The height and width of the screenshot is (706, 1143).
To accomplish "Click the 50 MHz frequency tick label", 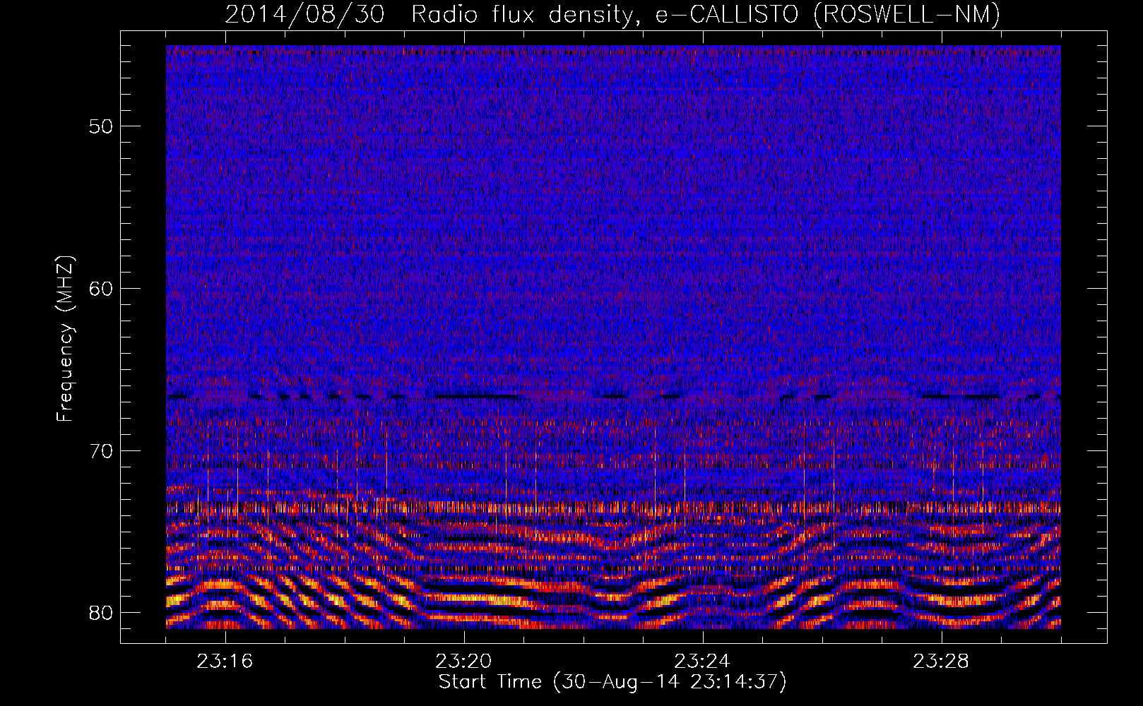I will (101, 126).
